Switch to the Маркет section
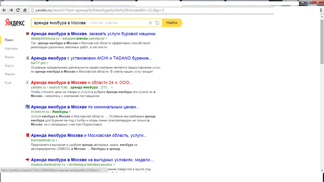Image resolution: width=324 pixels, height=182 pixels. pos(10,74)
